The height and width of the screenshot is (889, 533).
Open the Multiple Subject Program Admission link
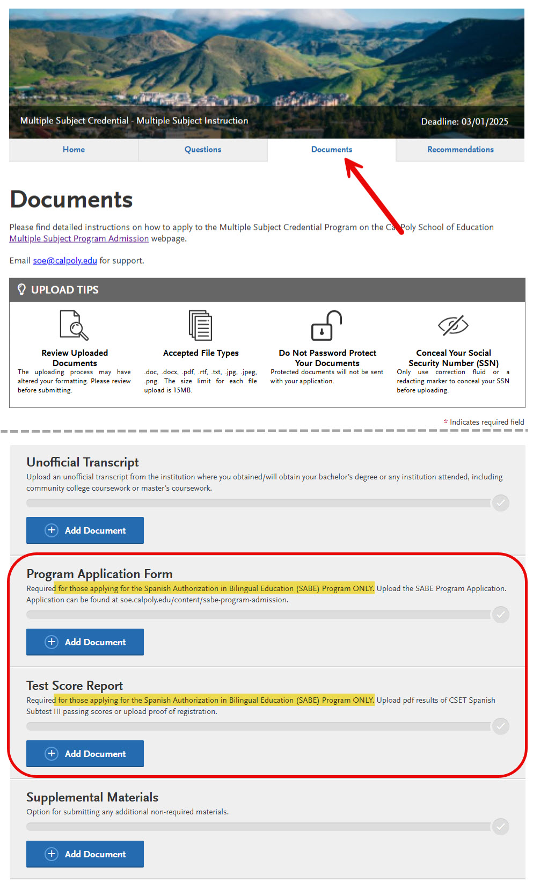[x=79, y=239]
